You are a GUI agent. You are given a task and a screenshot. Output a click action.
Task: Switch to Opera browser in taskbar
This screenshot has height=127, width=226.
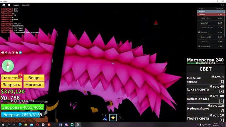[x=37, y=125]
